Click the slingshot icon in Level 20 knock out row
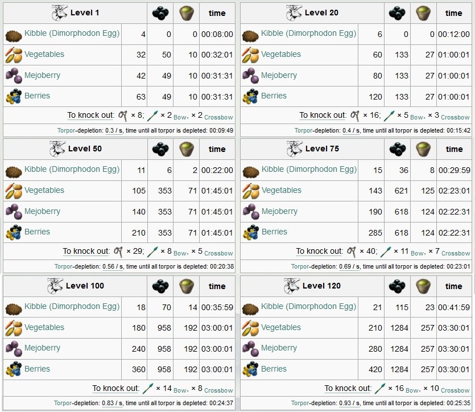475x412 pixels. [x=354, y=116]
